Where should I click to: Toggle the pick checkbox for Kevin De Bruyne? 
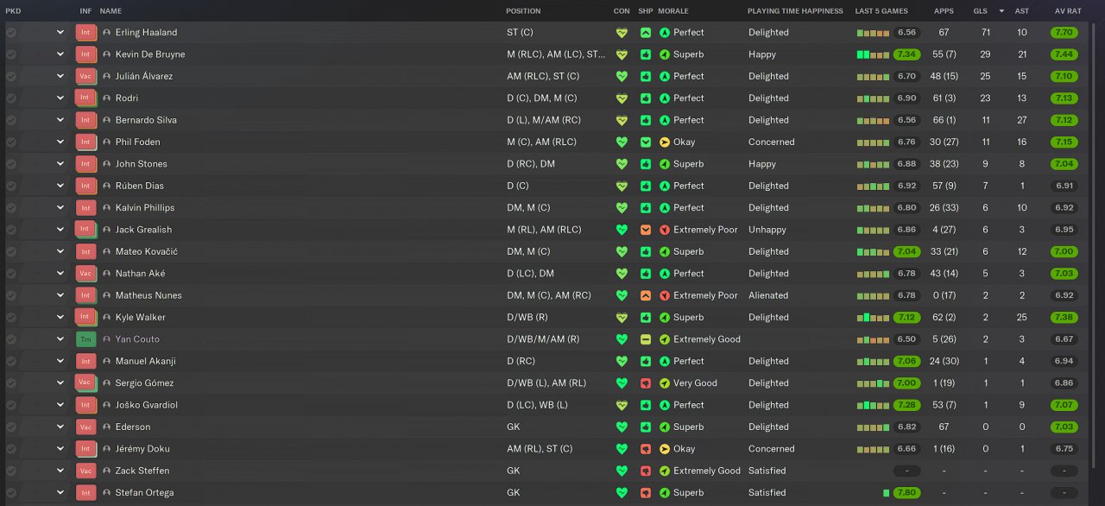11,54
